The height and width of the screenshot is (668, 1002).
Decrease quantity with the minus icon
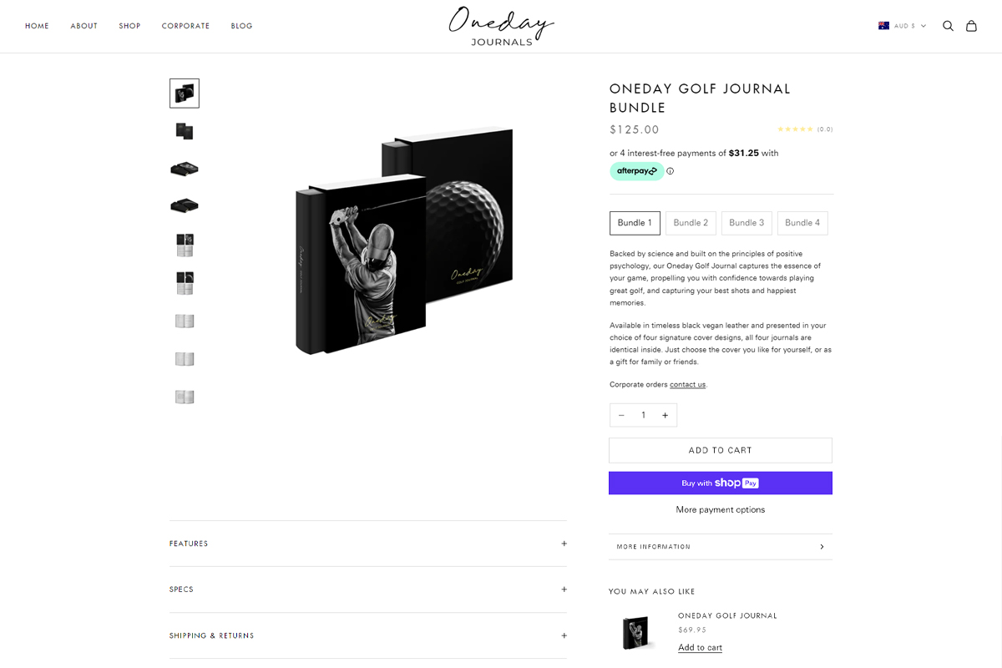point(621,415)
